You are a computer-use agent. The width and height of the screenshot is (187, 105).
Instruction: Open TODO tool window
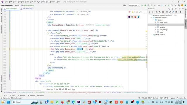(13, 95)
